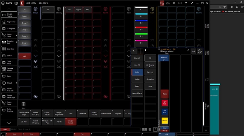Open the Color column settings gear

pyautogui.click(x=129, y=9)
